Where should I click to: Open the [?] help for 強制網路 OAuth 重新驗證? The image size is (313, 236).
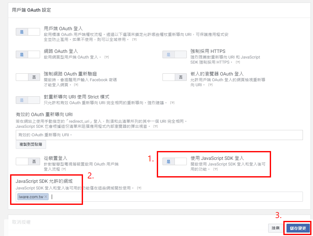76,85
